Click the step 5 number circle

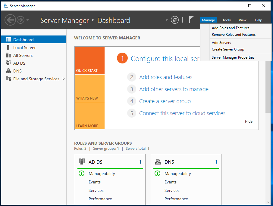click(x=132, y=113)
